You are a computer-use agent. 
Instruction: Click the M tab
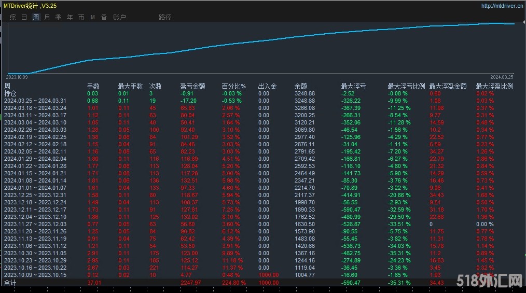pos(92,17)
